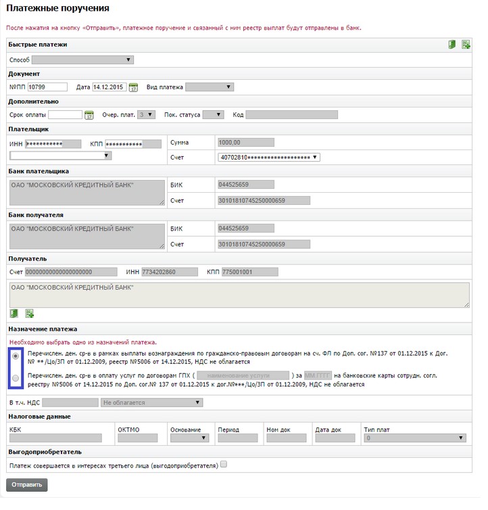
Task: Open the payer Счет 40702810 dropdown
Action: [x=269, y=158]
